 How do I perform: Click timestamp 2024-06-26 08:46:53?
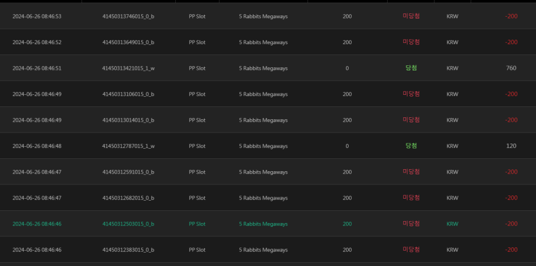37,17
